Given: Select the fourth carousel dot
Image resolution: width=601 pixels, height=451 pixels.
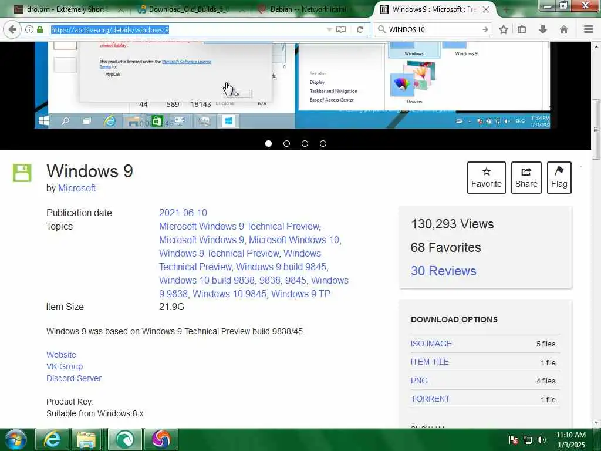Looking at the screenshot, I should pos(323,143).
